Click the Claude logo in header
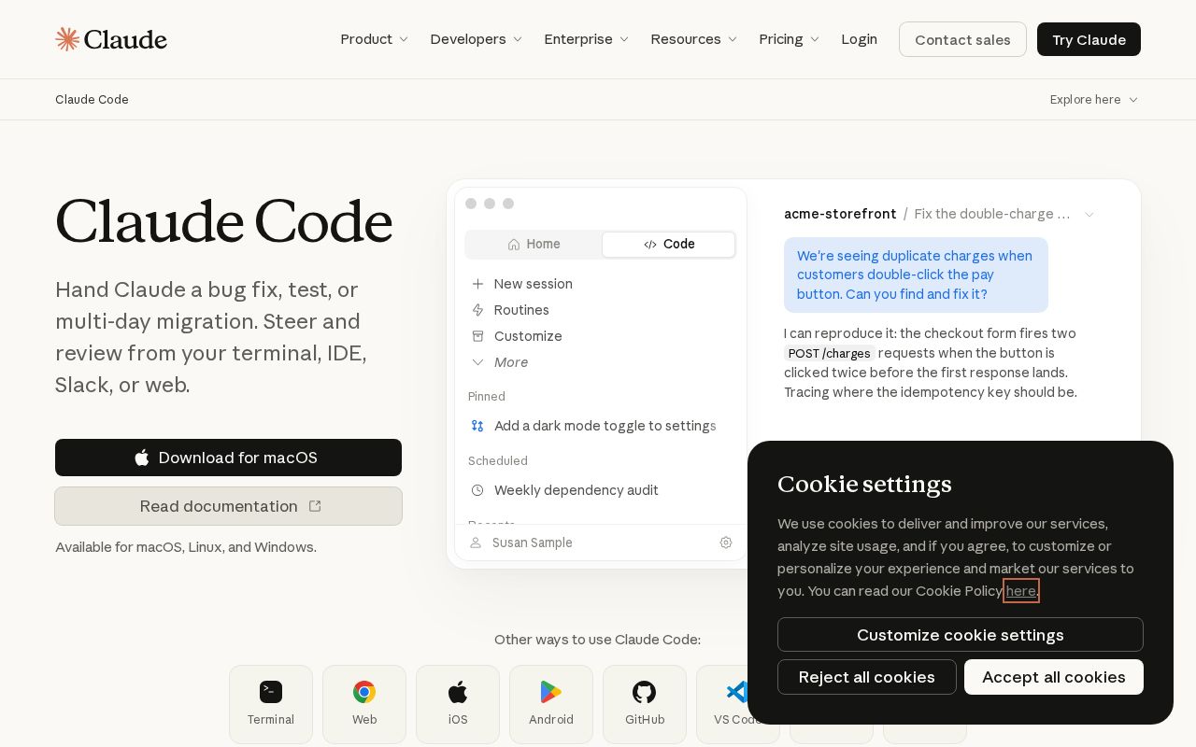This screenshot has height=747, width=1196. tap(111, 39)
